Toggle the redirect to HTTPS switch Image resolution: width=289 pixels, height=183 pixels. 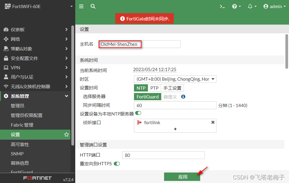pyautogui.click(x=117, y=163)
